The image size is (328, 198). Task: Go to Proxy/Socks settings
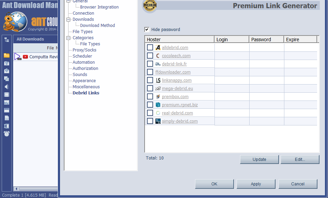85,50
